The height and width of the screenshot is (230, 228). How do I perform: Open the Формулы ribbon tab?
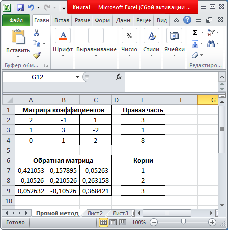point(102,20)
